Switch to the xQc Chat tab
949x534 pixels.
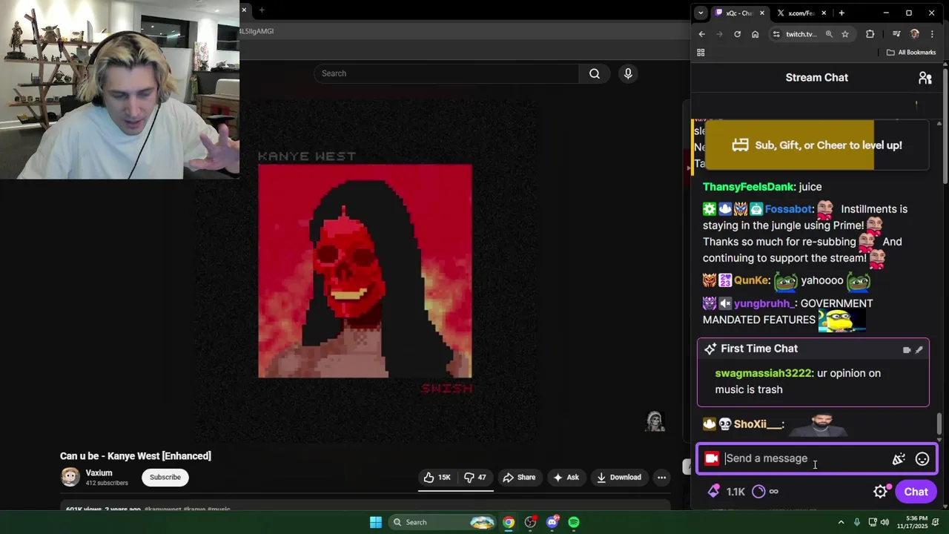pos(740,13)
